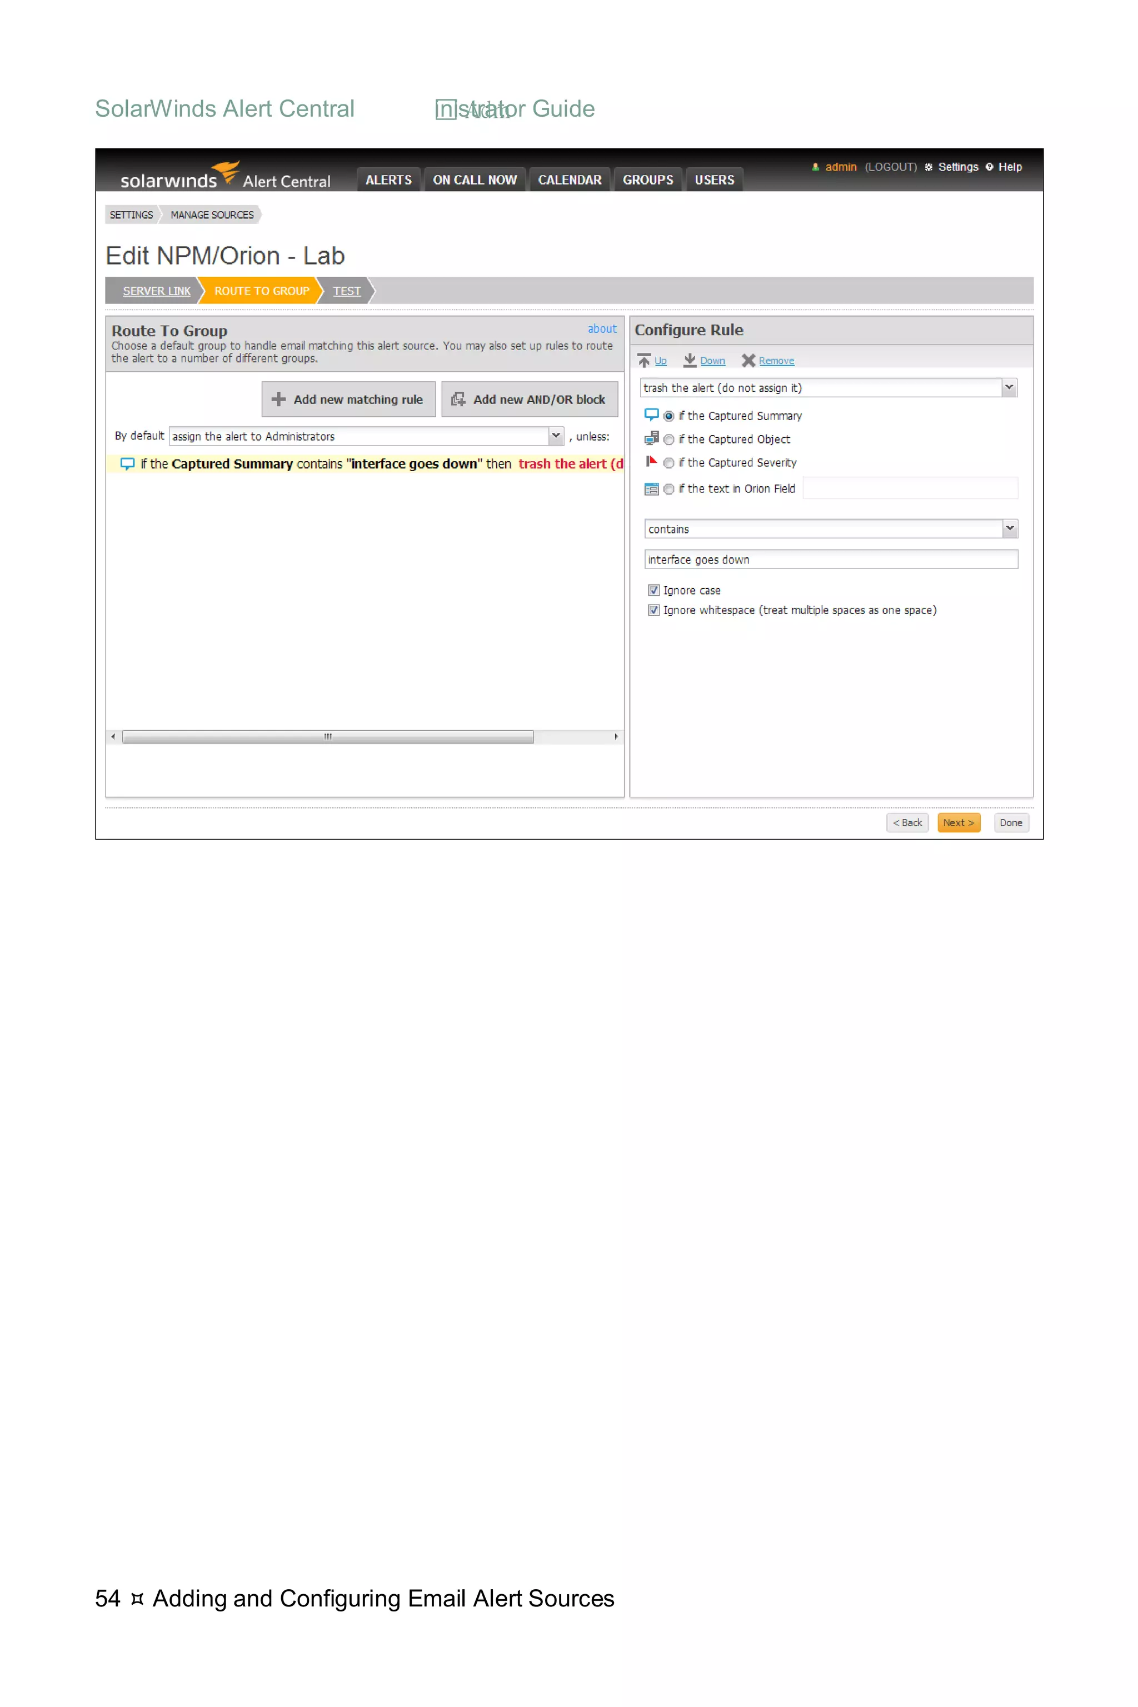The image size is (1138, 1707).
Task: Open the CALENDAR tab
Action: 570,179
